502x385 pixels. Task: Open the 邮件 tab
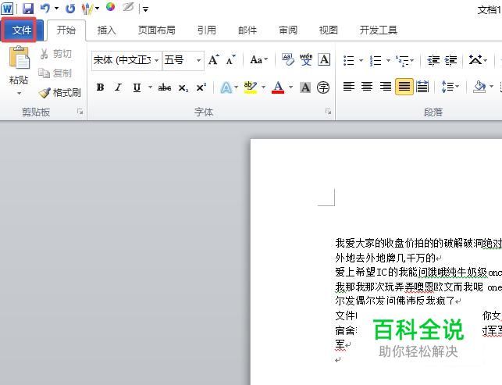click(247, 30)
